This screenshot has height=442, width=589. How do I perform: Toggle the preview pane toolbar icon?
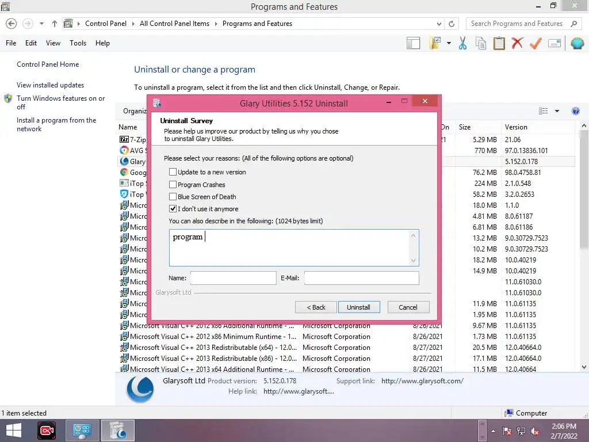pyautogui.click(x=413, y=43)
